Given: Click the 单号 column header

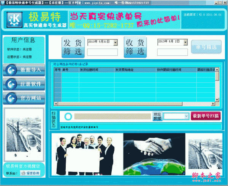Looking at the screenshot, I should [x=70, y=70].
